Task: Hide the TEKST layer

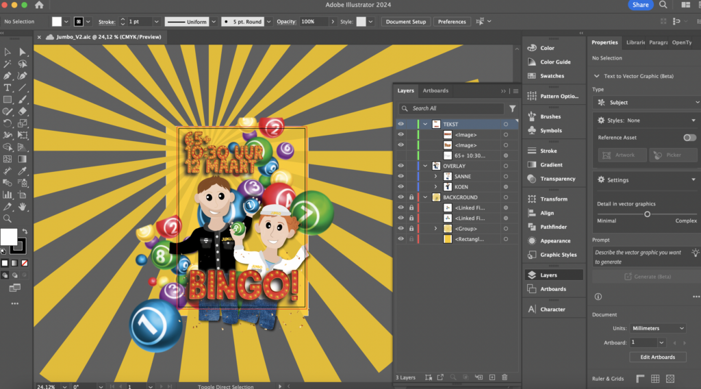Action: (x=400, y=124)
